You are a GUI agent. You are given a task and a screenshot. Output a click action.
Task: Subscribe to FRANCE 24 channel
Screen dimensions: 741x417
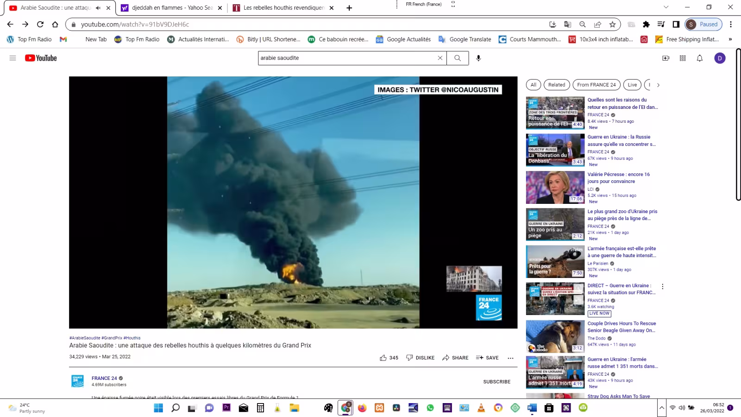[x=496, y=382]
